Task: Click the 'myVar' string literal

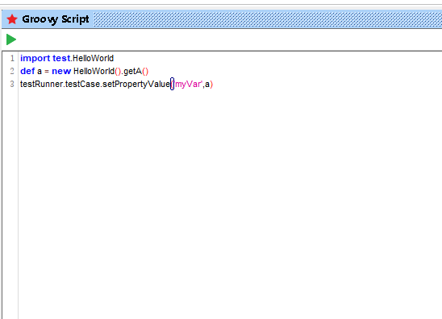Action: click(188, 85)
